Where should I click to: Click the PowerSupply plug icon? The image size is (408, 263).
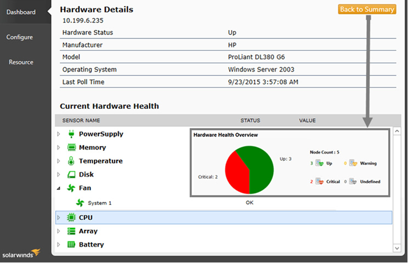(71, 134)
